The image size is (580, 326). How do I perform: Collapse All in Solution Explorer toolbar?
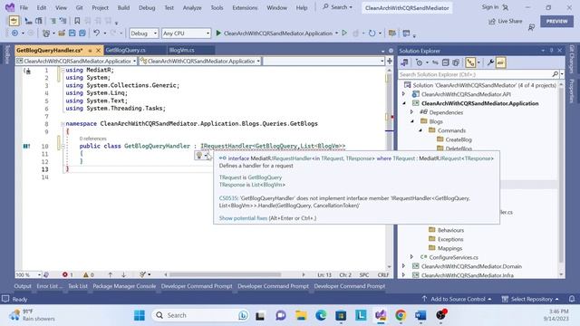(445, 62)
